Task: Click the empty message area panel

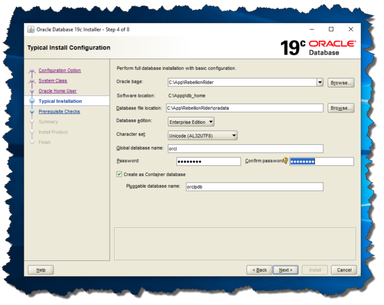Action: pos(235,244)
